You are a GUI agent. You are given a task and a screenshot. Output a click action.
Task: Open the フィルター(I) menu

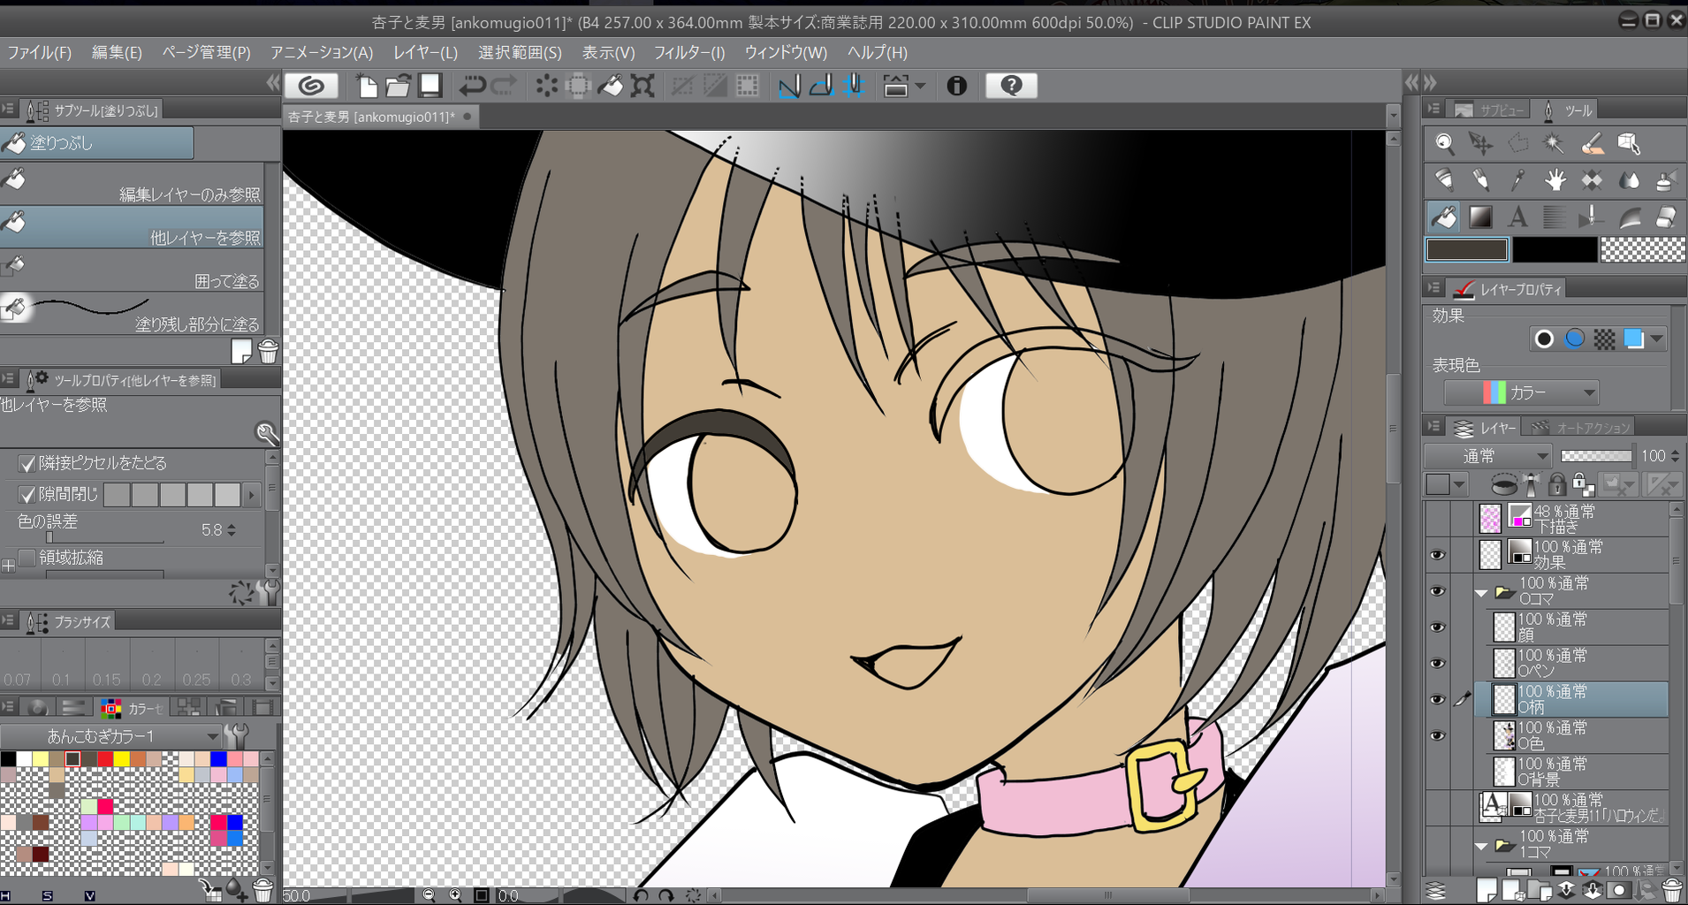pos(688,52)
